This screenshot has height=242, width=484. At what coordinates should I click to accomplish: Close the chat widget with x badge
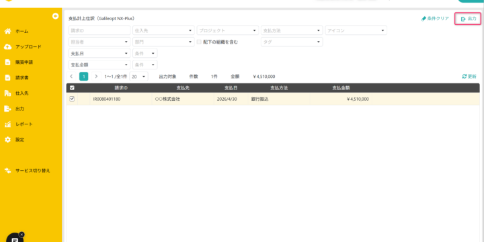[22, 235]
